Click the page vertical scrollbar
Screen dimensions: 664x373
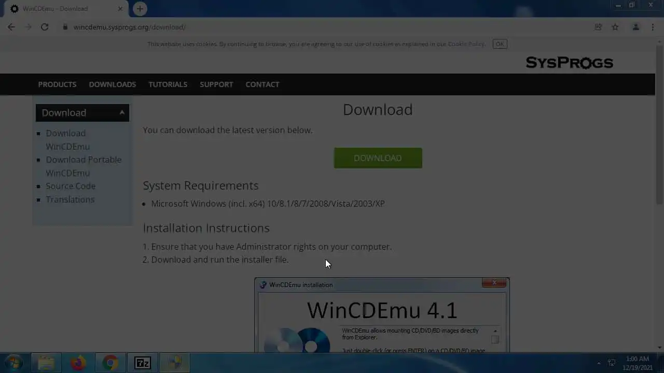(x=659, y=124)
